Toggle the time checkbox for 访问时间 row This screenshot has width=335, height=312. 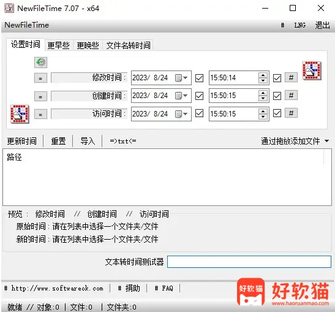point(277,113)
